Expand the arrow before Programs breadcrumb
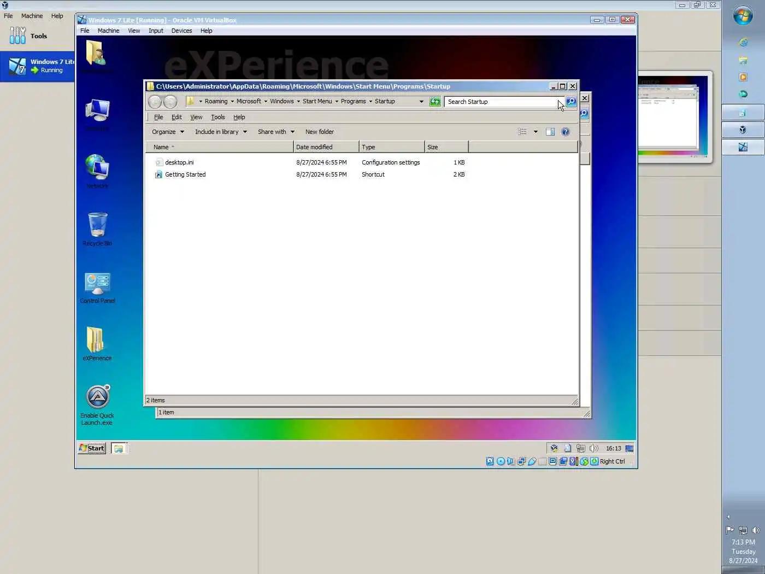Viewport: 765px width, 574px height. tap(337, 102)
